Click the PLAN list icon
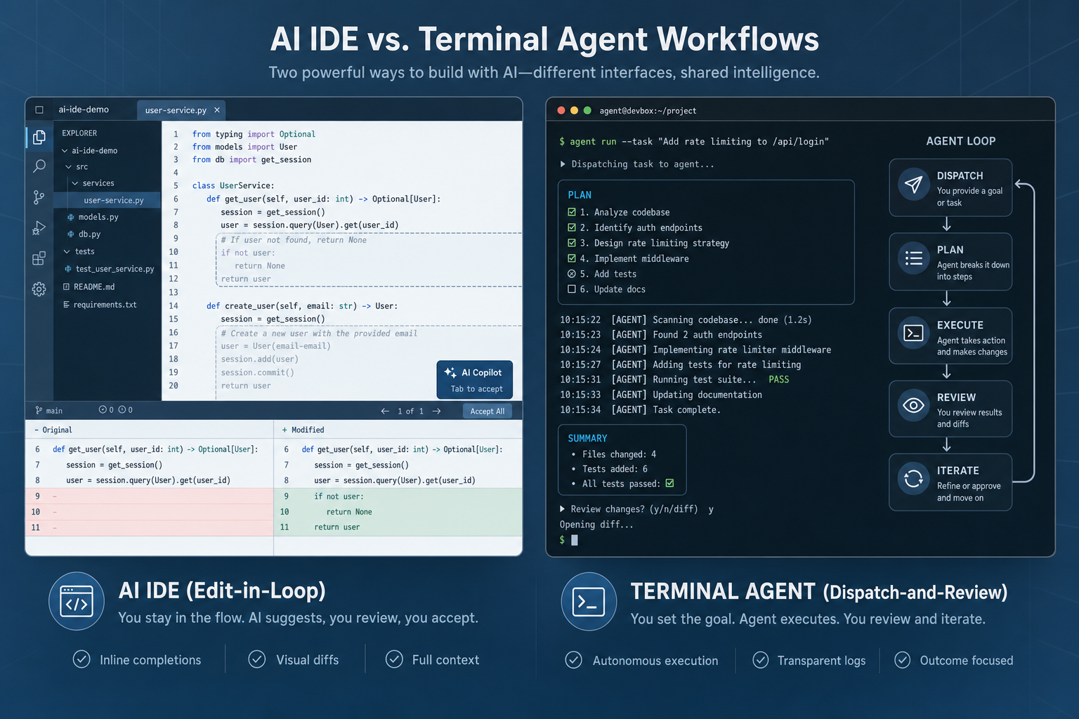The image size is (1079, 719). pyautogui.click(x=913, y=258)
